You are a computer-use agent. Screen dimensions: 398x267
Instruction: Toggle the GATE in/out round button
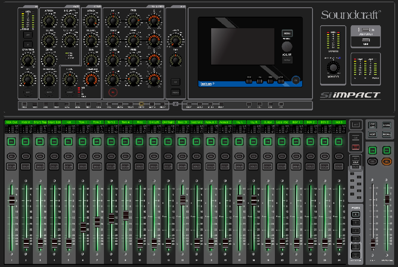(x=49, y=92)
